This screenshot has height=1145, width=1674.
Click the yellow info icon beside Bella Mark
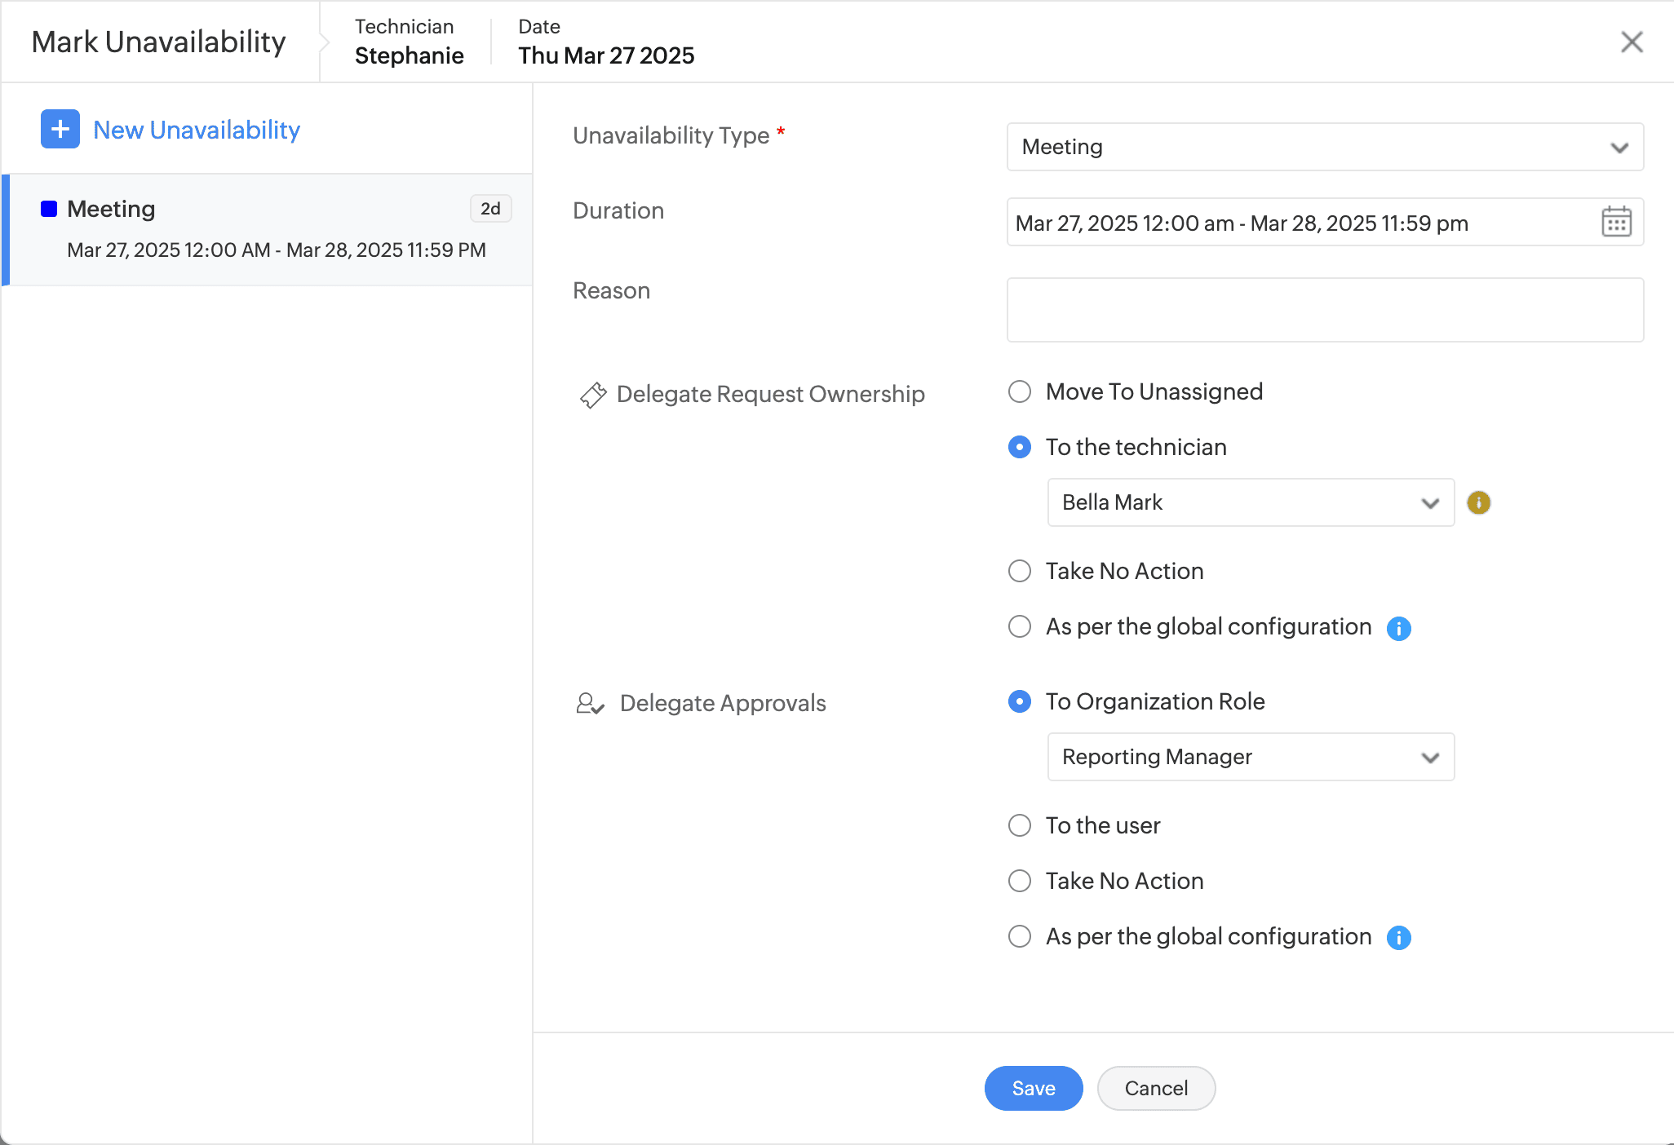[x=1478, y=502]
